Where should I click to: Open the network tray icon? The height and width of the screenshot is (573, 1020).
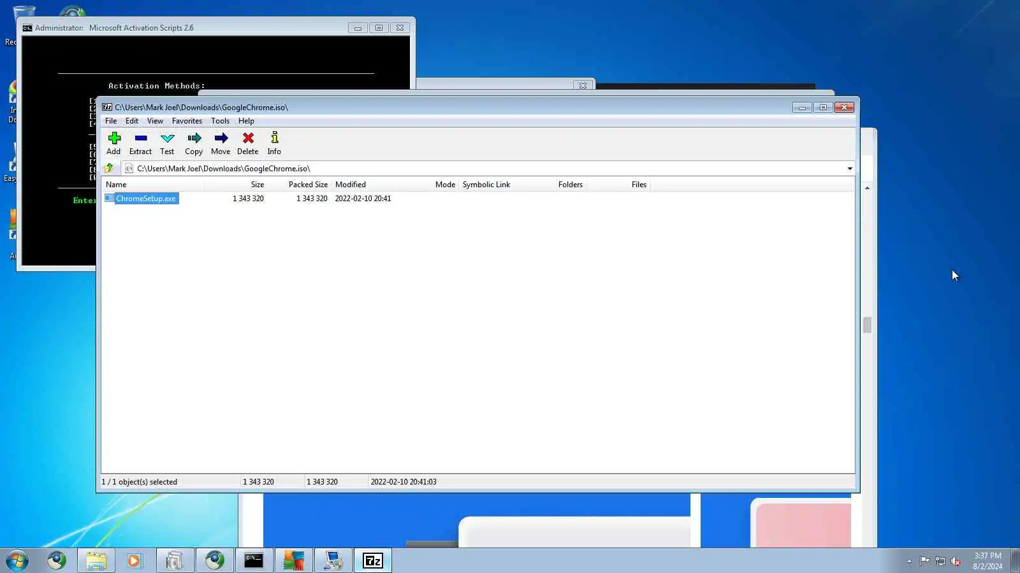tap(940, 561)
